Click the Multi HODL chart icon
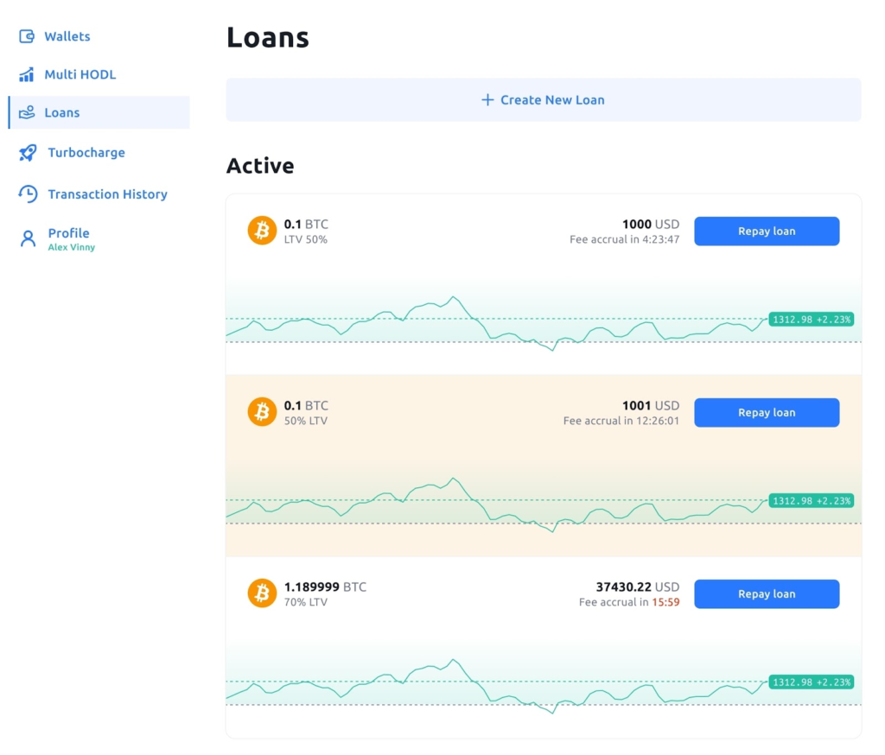 (x=26, y=74)
